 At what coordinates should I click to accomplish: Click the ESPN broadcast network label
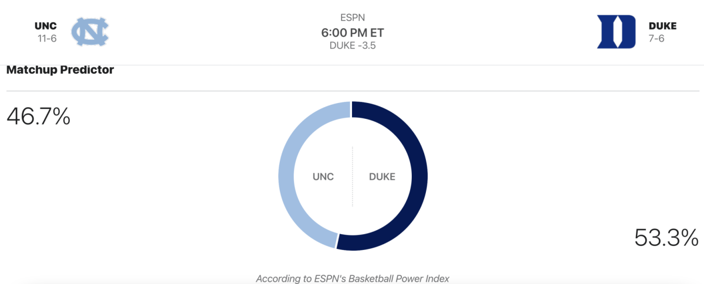pyautogui.click(x=352, y=18)
